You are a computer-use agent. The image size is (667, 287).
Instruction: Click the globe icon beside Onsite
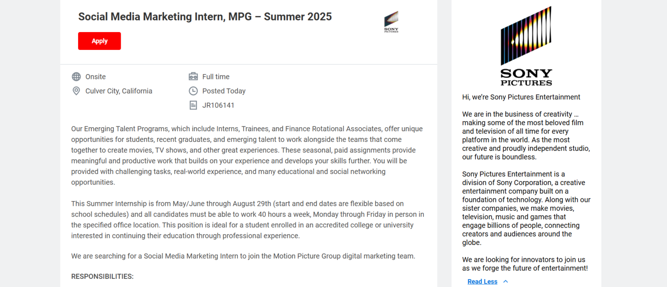(x=76, y=76)
